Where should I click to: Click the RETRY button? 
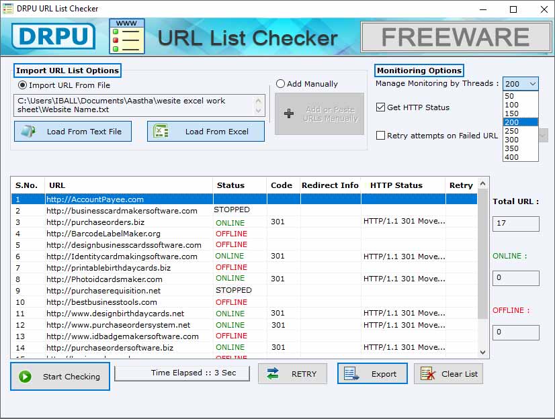[292, 374]
